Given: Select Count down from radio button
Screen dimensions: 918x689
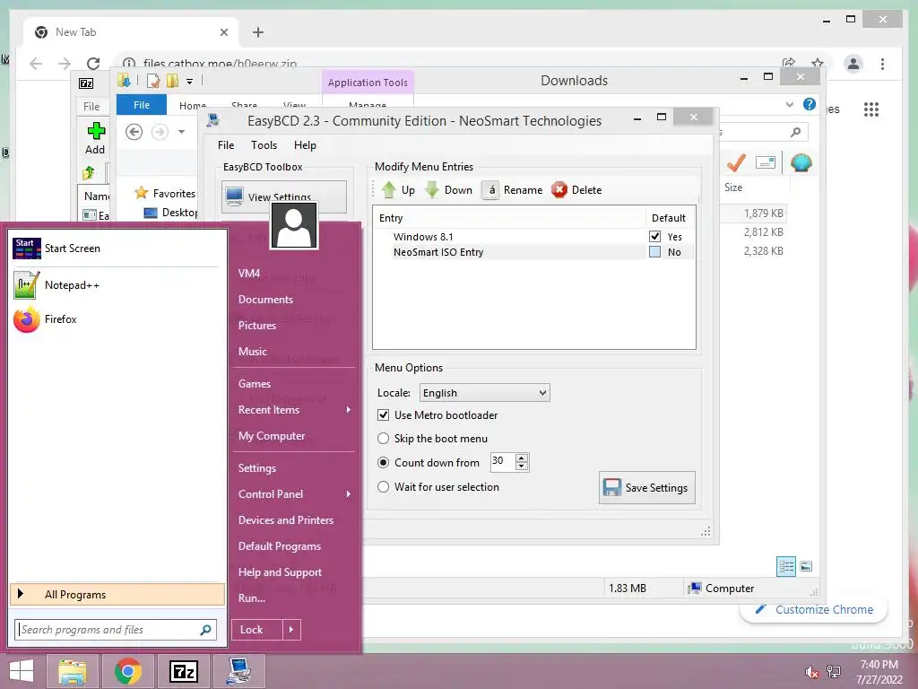Looking at the screenshot, I should click(x=383, y=462).
